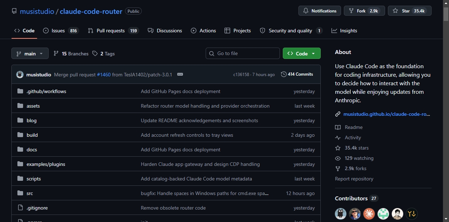This screenshot has width=449, height=222.
Task: Open pull request #1460 link
Action: point(104,75)
